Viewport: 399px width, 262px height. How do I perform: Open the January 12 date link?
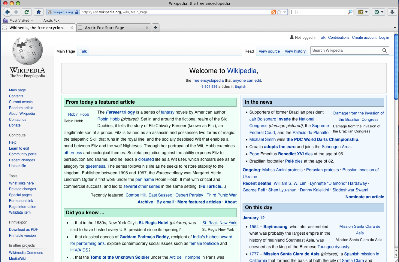(x=254, y=218)
